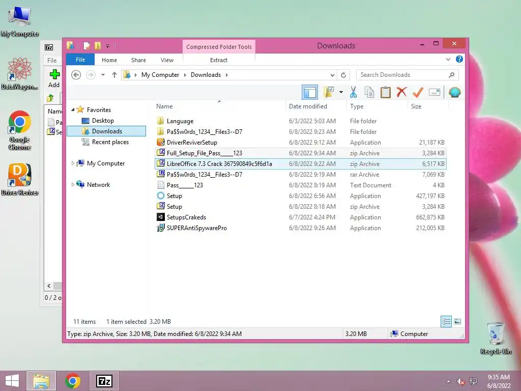
Task: Sort files by the Size column
Action: coord(428,106)
